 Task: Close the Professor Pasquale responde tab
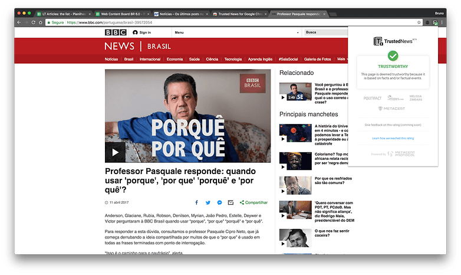pos(324,14)
